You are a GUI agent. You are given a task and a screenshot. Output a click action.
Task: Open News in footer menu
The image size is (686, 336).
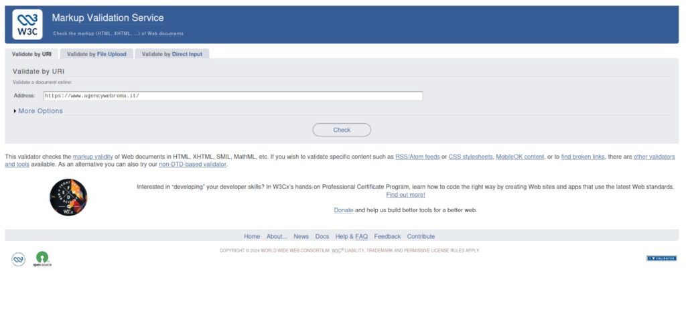coord(301,236)
